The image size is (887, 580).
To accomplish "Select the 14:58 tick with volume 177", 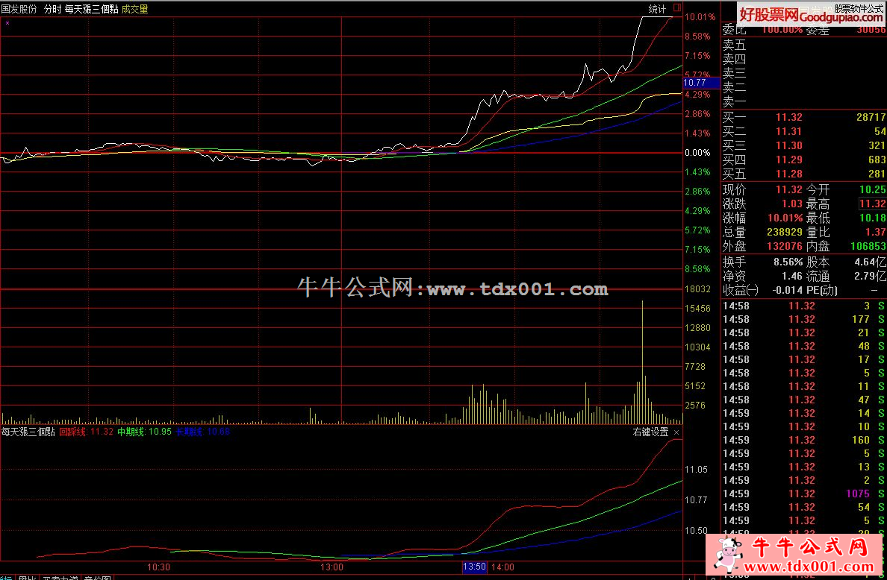I will click(862, 320).
